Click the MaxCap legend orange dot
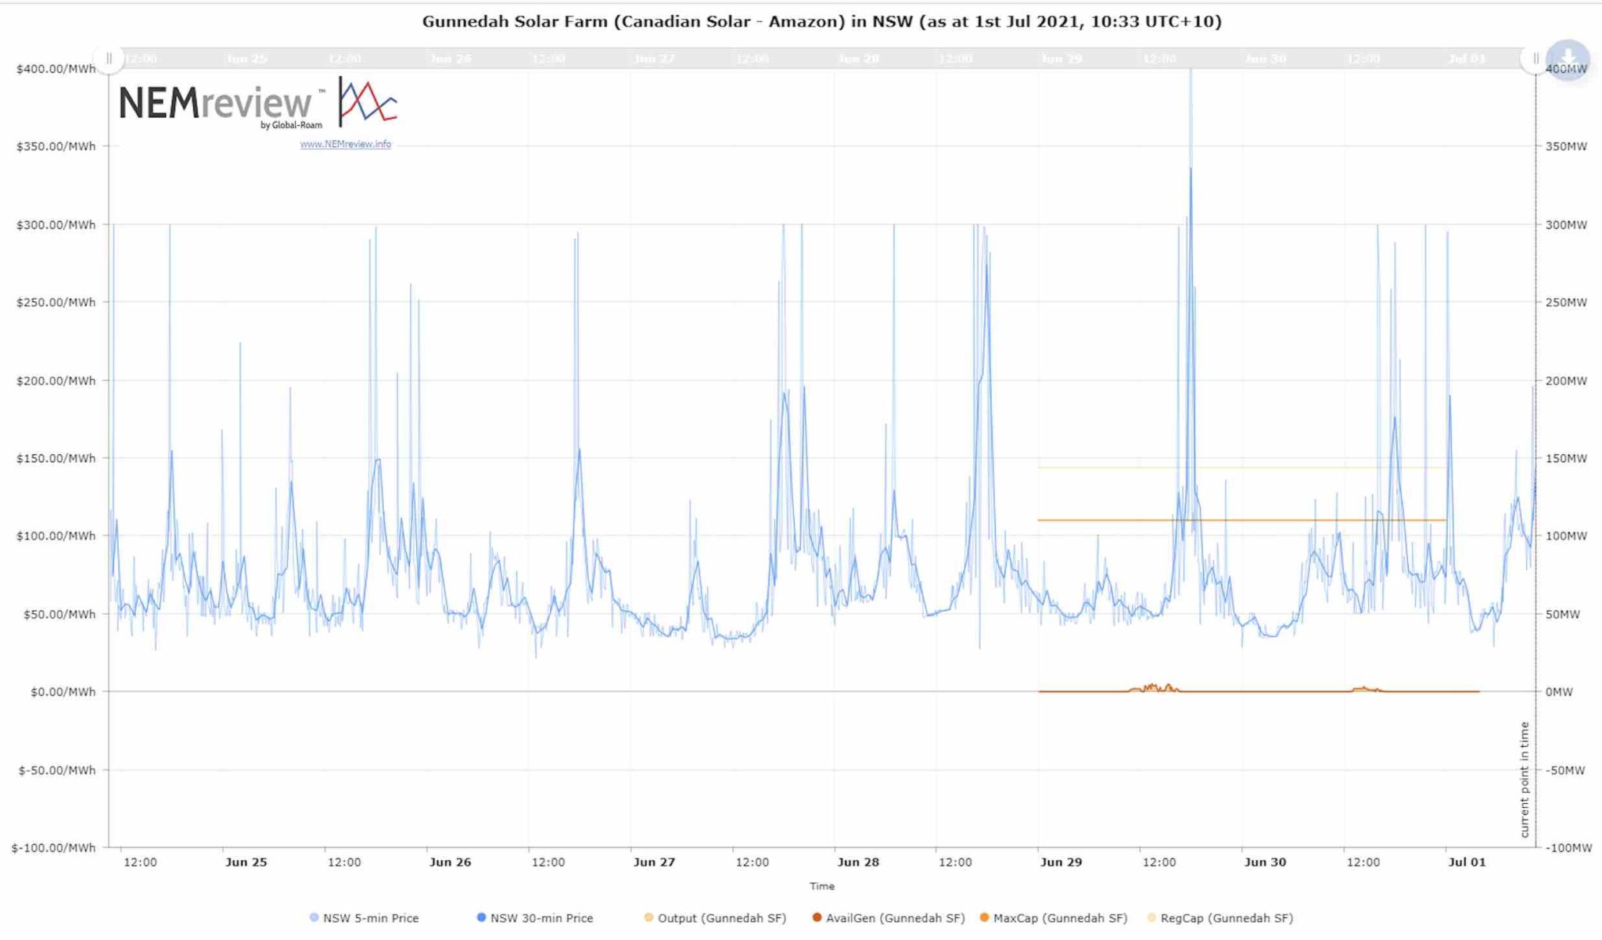 coord(984,918)
